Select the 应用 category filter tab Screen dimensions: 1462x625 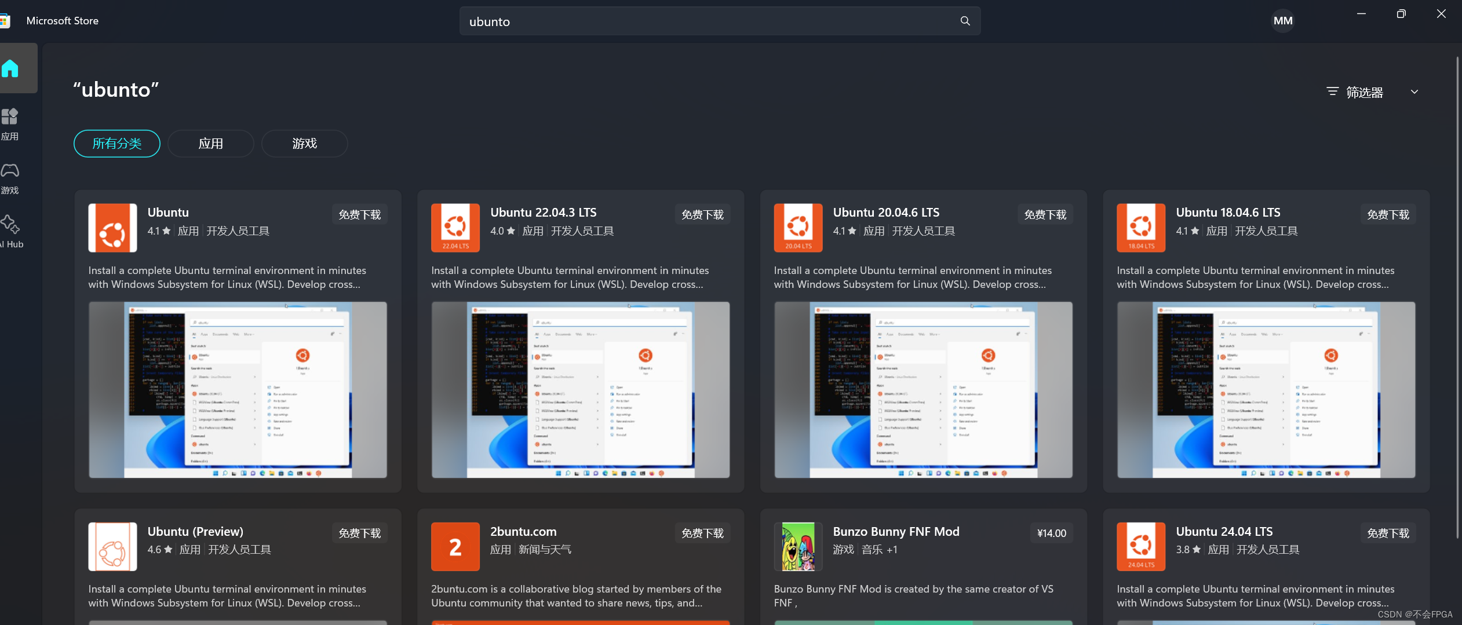[211, 144]
